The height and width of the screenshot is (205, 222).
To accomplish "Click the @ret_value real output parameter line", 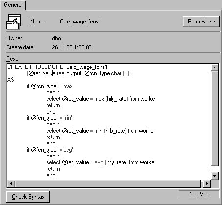I will pyautogui.click(x=79, y=73).
